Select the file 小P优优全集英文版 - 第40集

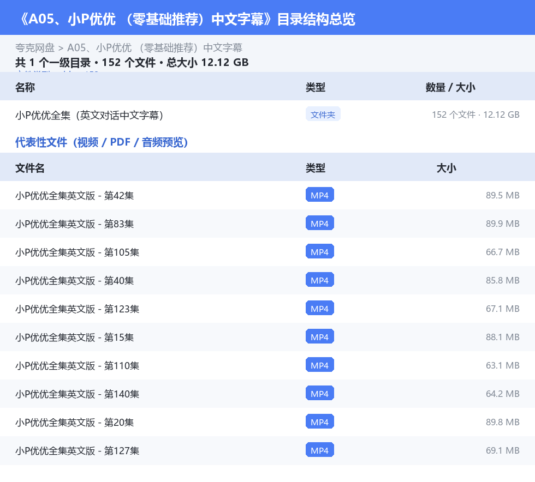pyautogui.click(x=74, y=281)
